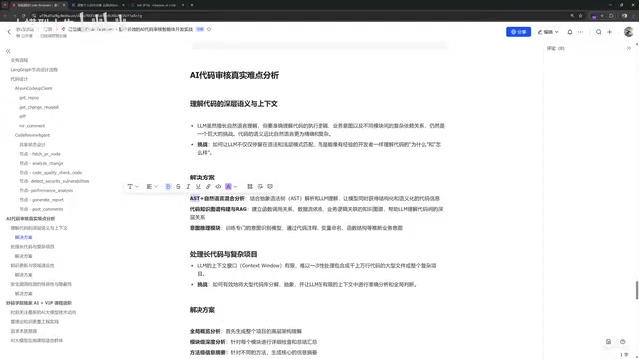This screenshot has height=359, width=639.
Task: Collapse the comments panel
Action: pos(629,48)
